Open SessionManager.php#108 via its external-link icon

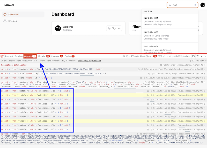click(204, 65)
